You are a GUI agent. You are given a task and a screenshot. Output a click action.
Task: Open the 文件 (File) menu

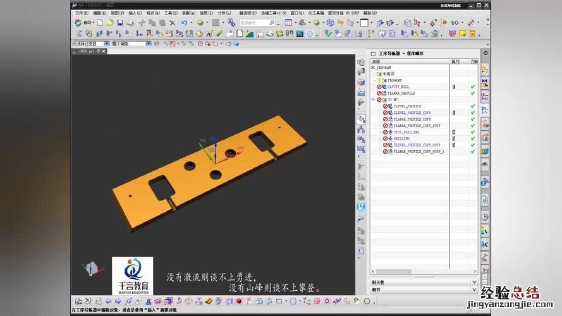pyautogui.click(x=82, y=13)
